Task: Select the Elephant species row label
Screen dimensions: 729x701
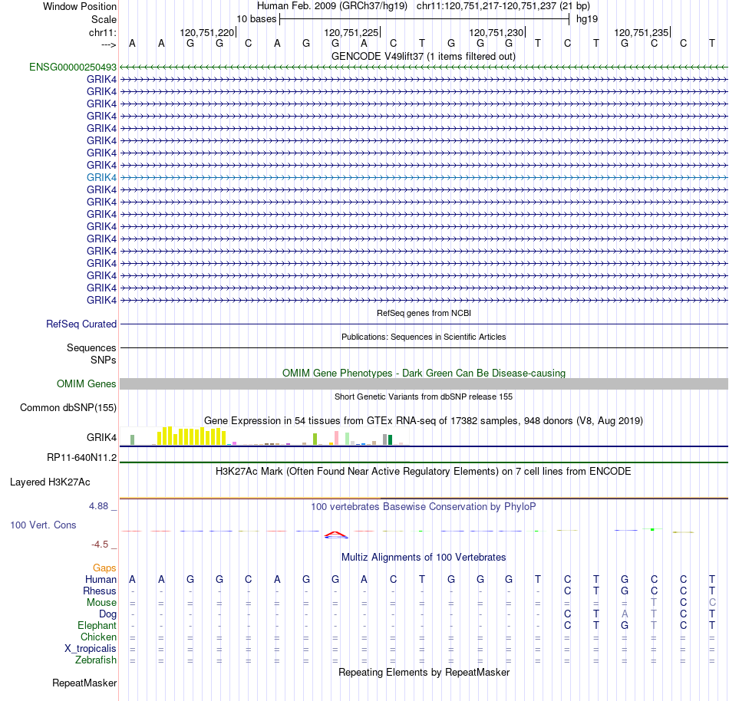Action: pyautogui.click(x=97, y=625)
